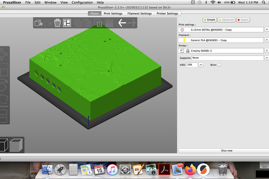The height and width of the screenshot is (179, 269).
Task: Switch to 3D editor cube view
Action: pyautogui.click(x=4, y=145)
